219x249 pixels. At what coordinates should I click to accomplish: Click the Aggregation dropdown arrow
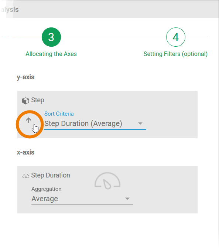click(x=127, y=199)
